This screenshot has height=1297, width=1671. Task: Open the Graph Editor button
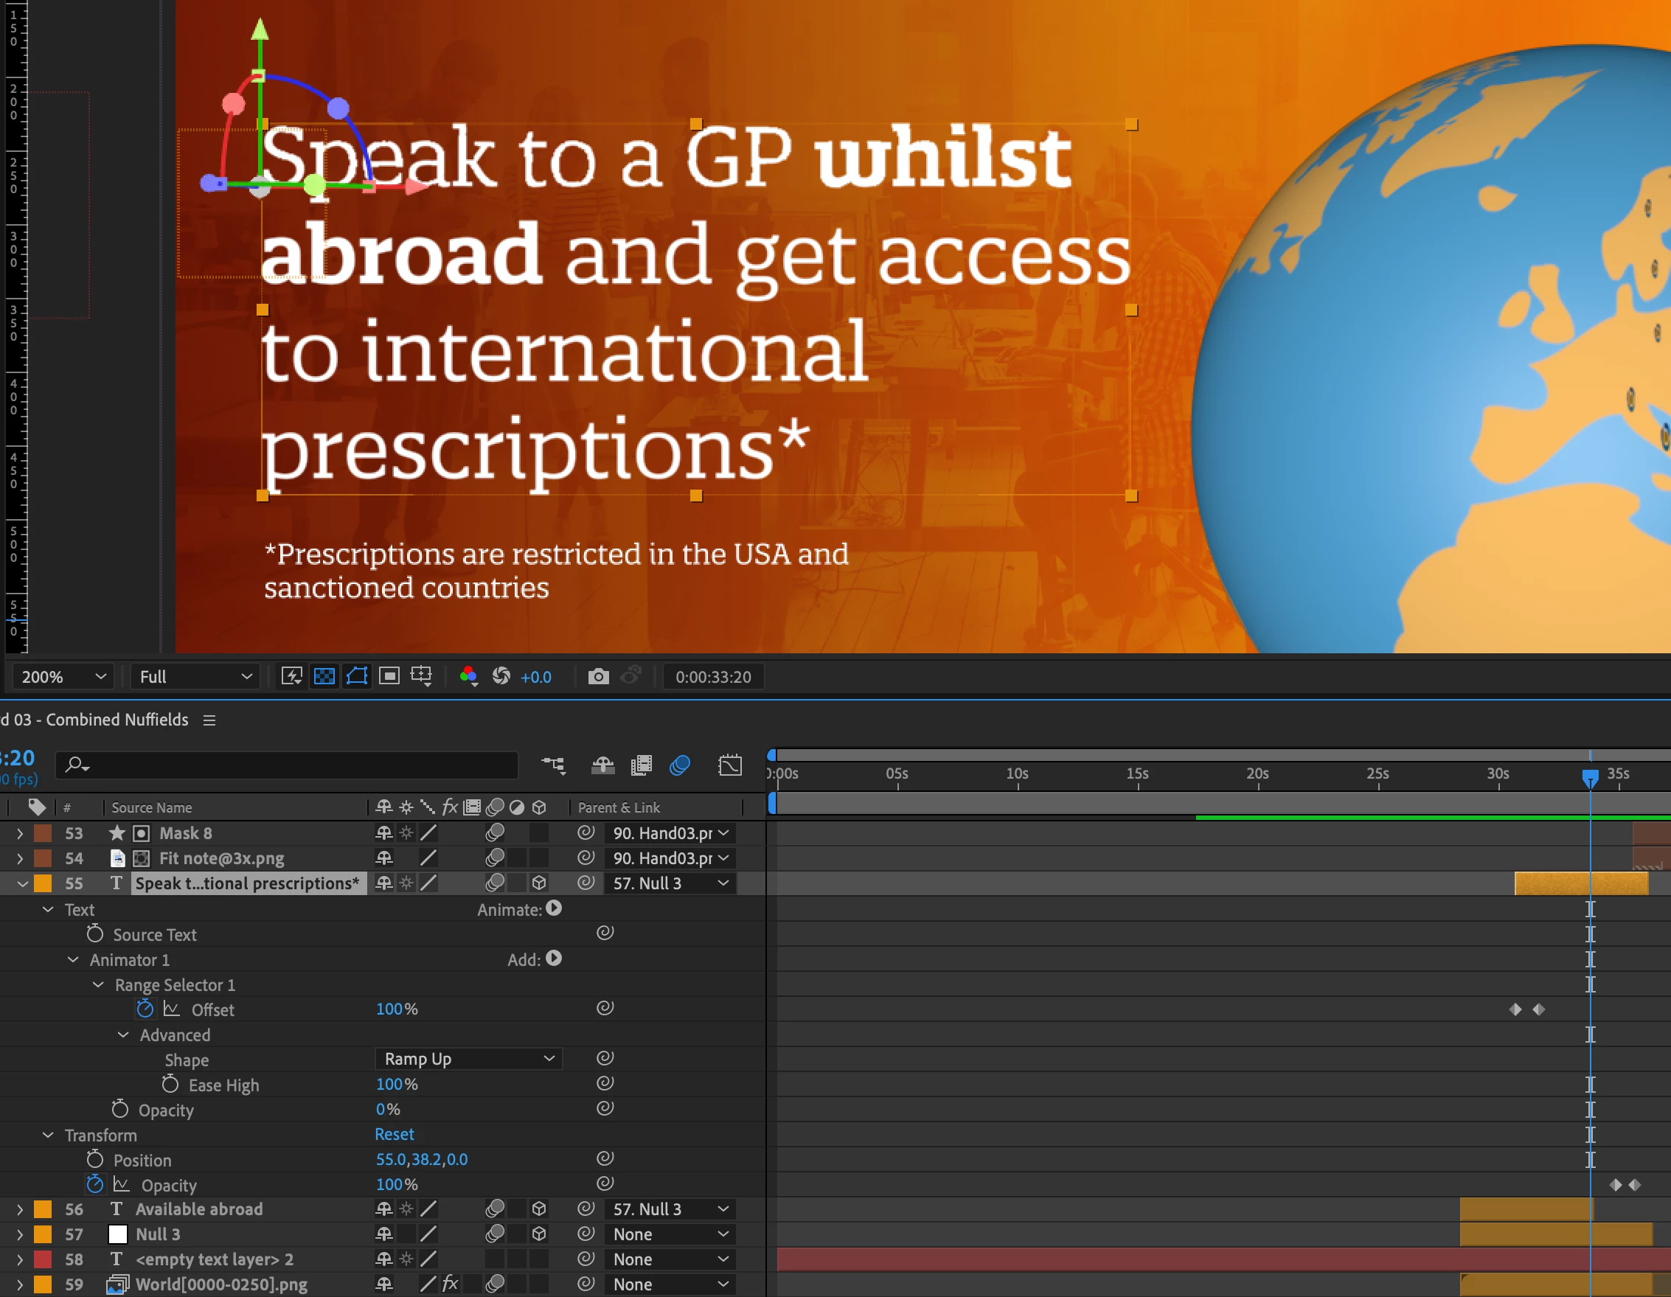click(730, 765)
